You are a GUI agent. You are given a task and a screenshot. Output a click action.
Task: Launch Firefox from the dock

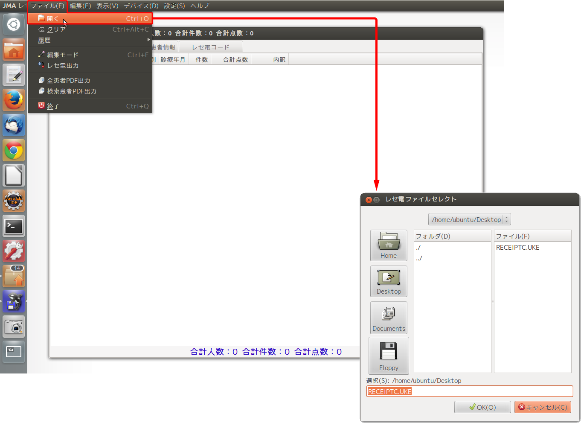point(14,100)
